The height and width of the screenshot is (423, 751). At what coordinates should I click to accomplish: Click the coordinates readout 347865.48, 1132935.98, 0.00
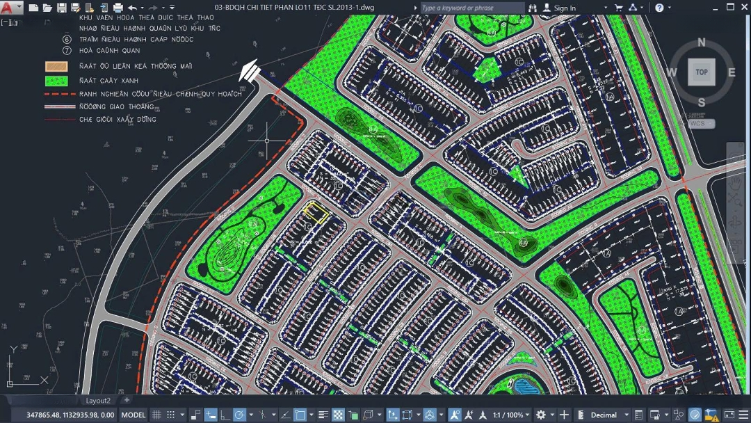70,415
